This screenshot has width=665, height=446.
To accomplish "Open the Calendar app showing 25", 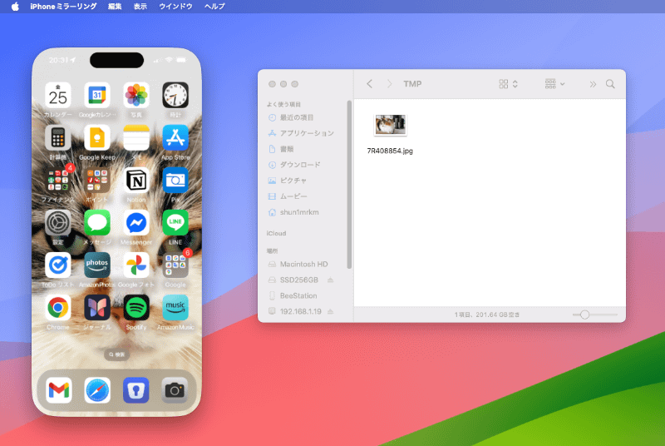I will click(58, 96).
